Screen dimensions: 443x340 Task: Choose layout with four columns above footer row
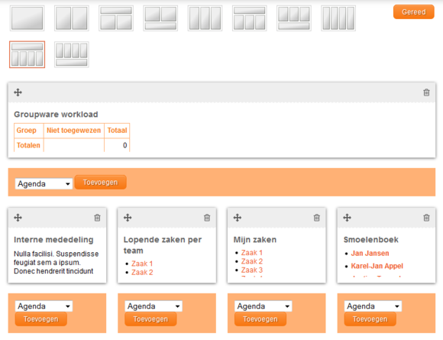[72, 54]
